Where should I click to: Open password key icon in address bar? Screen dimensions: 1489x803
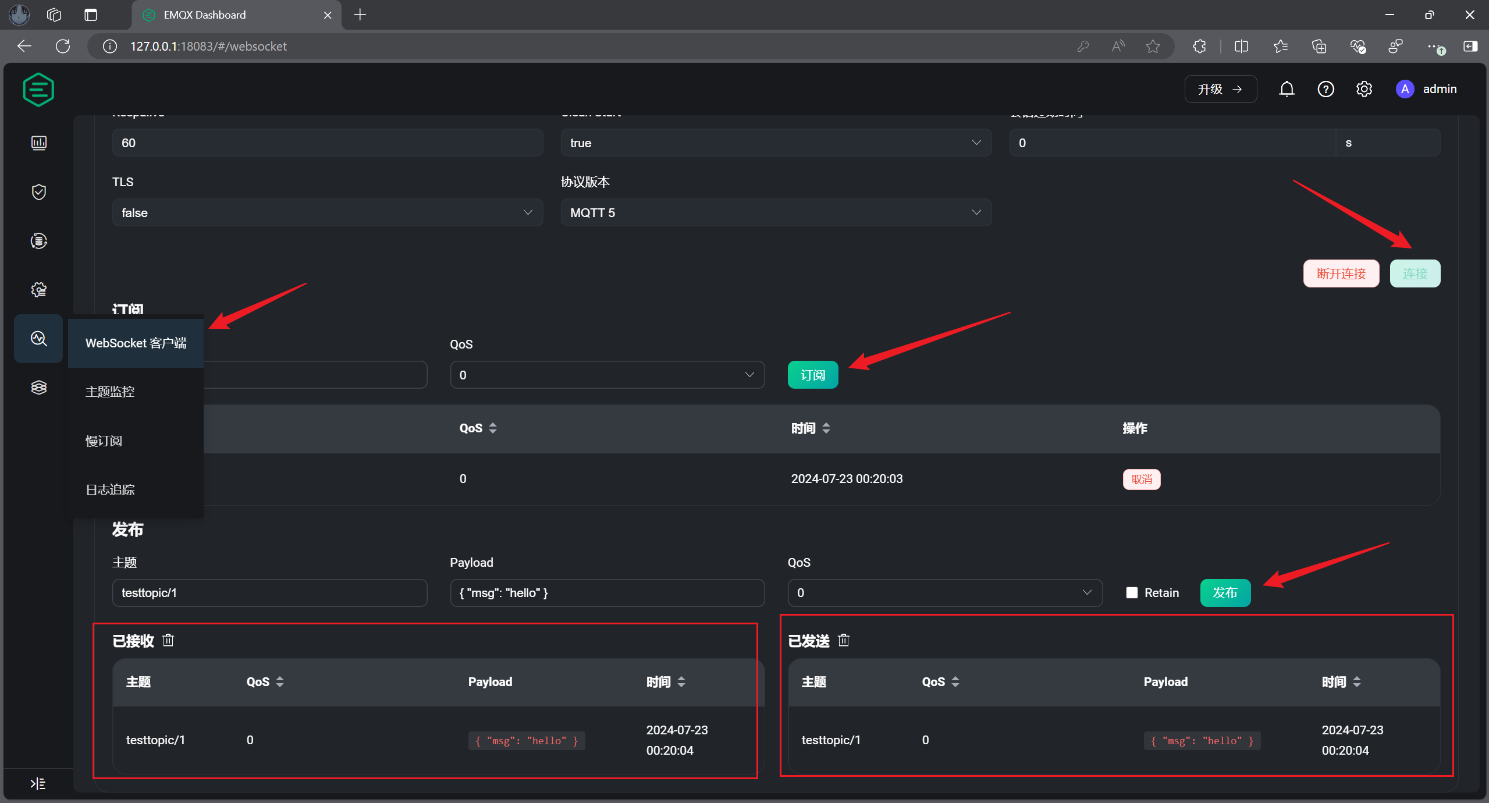pos(1083,46)
